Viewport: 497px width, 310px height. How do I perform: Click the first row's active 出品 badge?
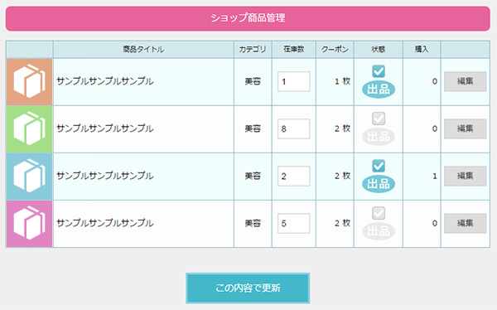(379, 90)
